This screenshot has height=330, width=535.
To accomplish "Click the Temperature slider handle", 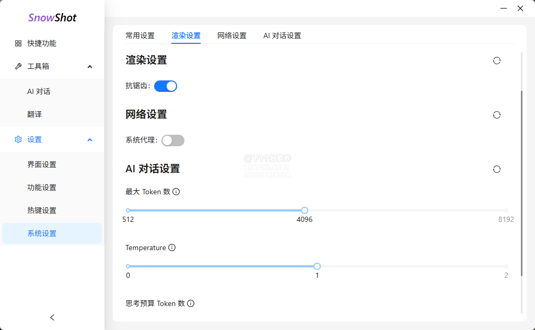I will (x=317, y=266).
